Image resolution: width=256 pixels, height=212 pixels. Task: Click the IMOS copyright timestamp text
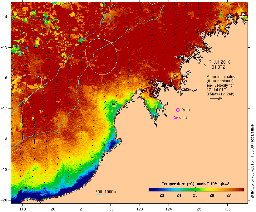pos(252,161)
